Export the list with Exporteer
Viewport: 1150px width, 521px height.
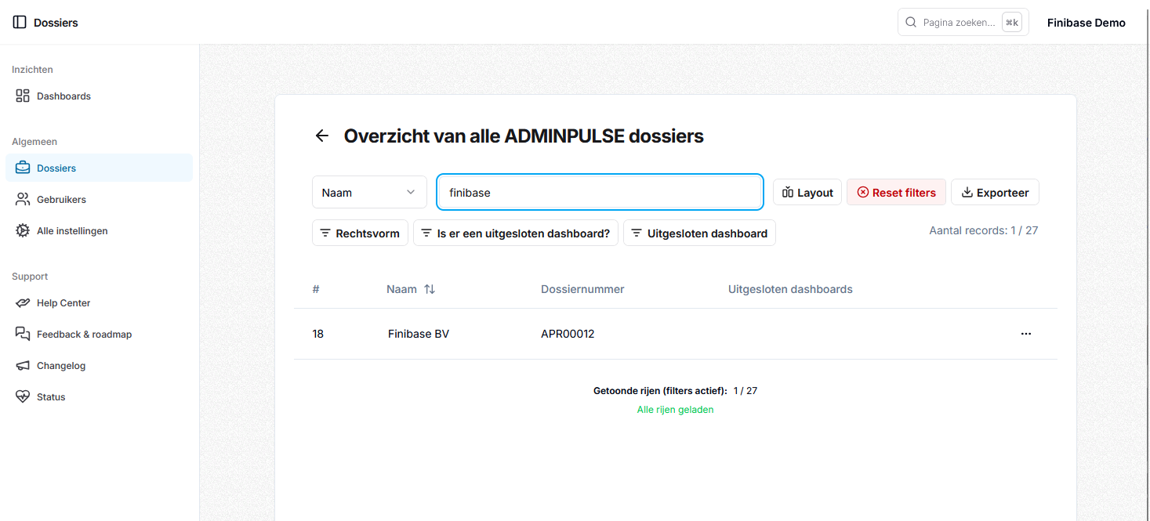pyautogui.click(x=995, y=192)
